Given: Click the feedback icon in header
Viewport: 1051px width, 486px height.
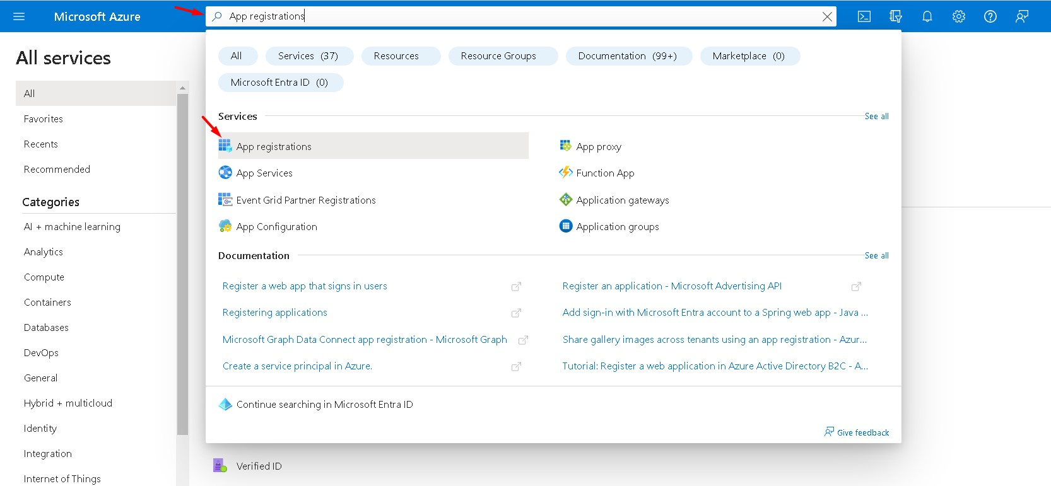Looking at the screenshot, I should click(x=1022, y=16).
